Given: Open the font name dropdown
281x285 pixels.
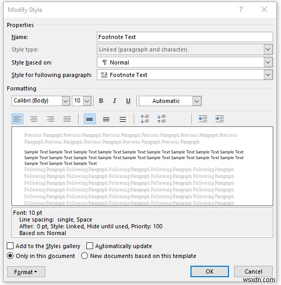Looking at the screenshot, I should [66, 101].
